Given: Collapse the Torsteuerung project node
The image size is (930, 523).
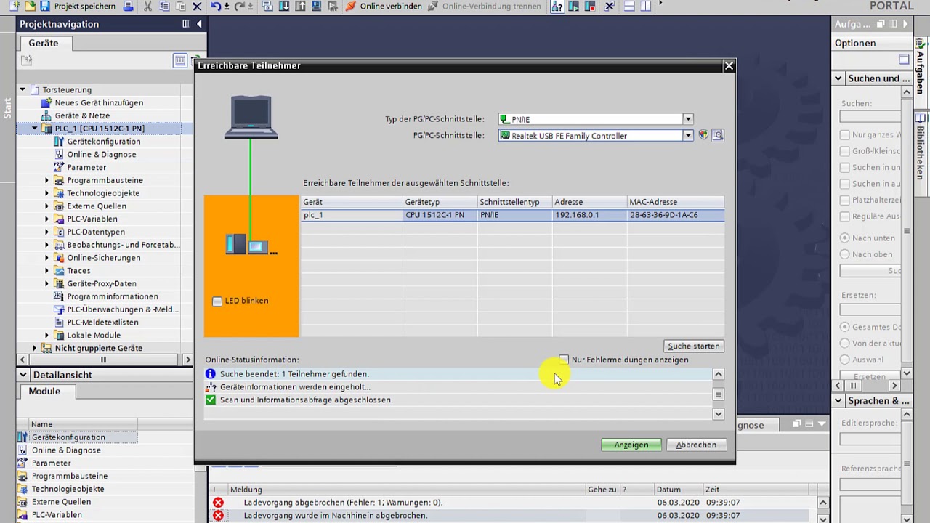Looking at the screenshot, I should tap(23, 89).
